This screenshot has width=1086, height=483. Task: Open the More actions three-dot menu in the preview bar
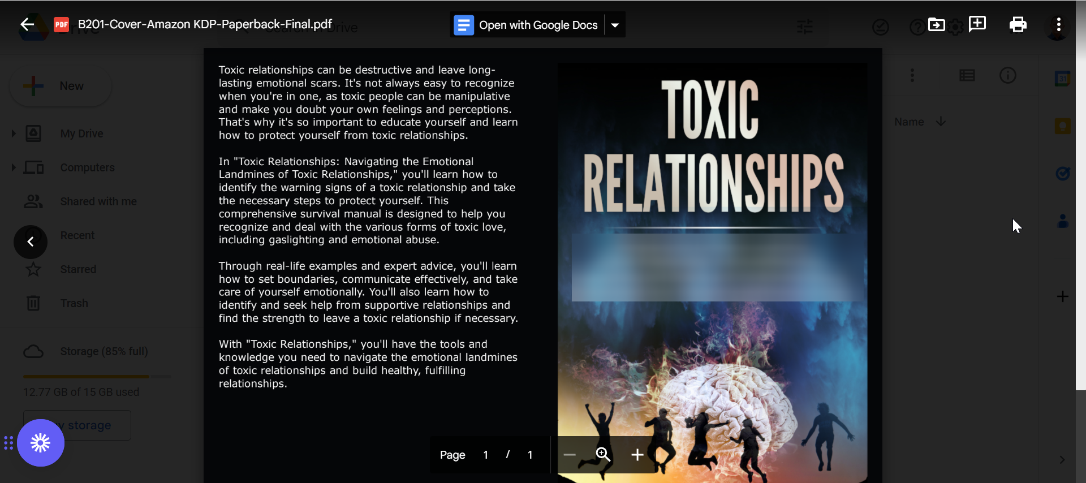(1058, 24)
